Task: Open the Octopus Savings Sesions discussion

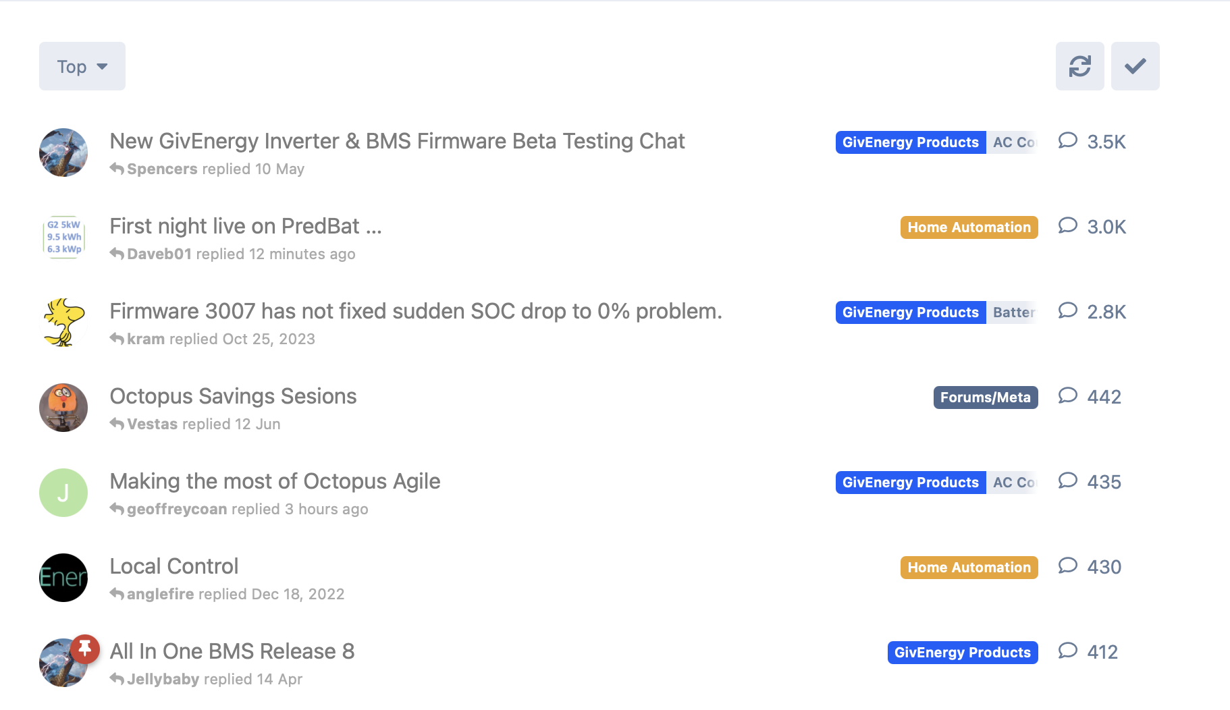Action: [233, 396]
